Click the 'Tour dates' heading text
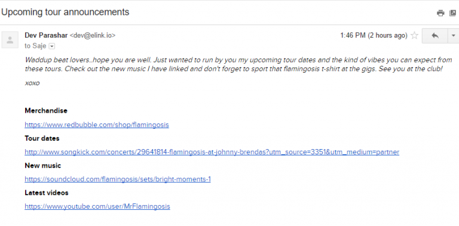 [x=42, y=138]
